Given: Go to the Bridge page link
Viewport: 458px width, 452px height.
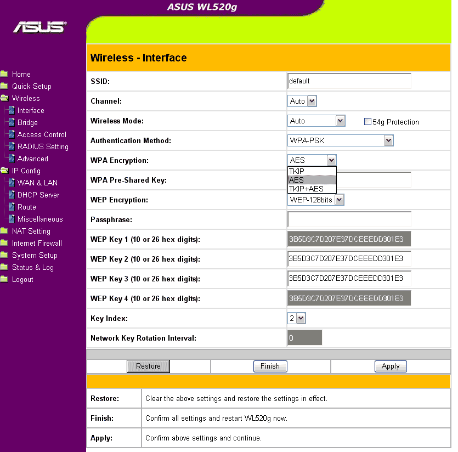Looking at the screenshot, I should (27, 122).
